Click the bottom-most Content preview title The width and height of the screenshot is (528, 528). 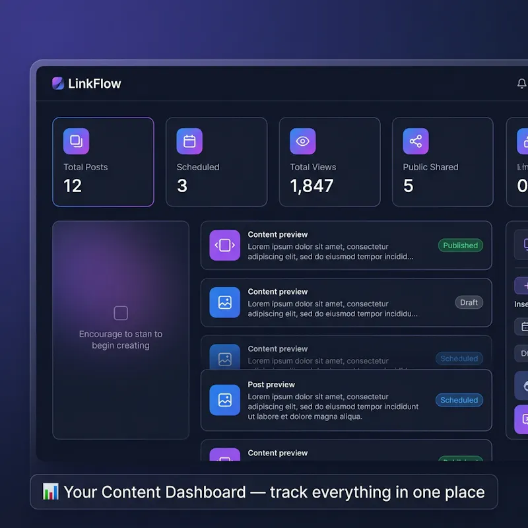(277, 453)
